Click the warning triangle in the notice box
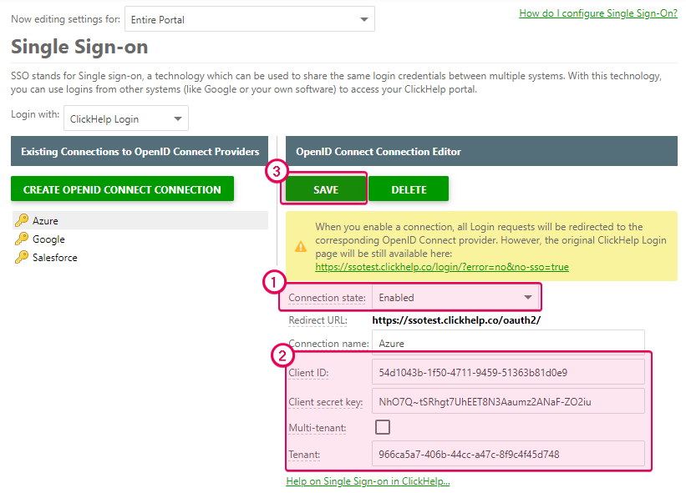This screenshot has width=686, height=493. click(x=300, y=247)
